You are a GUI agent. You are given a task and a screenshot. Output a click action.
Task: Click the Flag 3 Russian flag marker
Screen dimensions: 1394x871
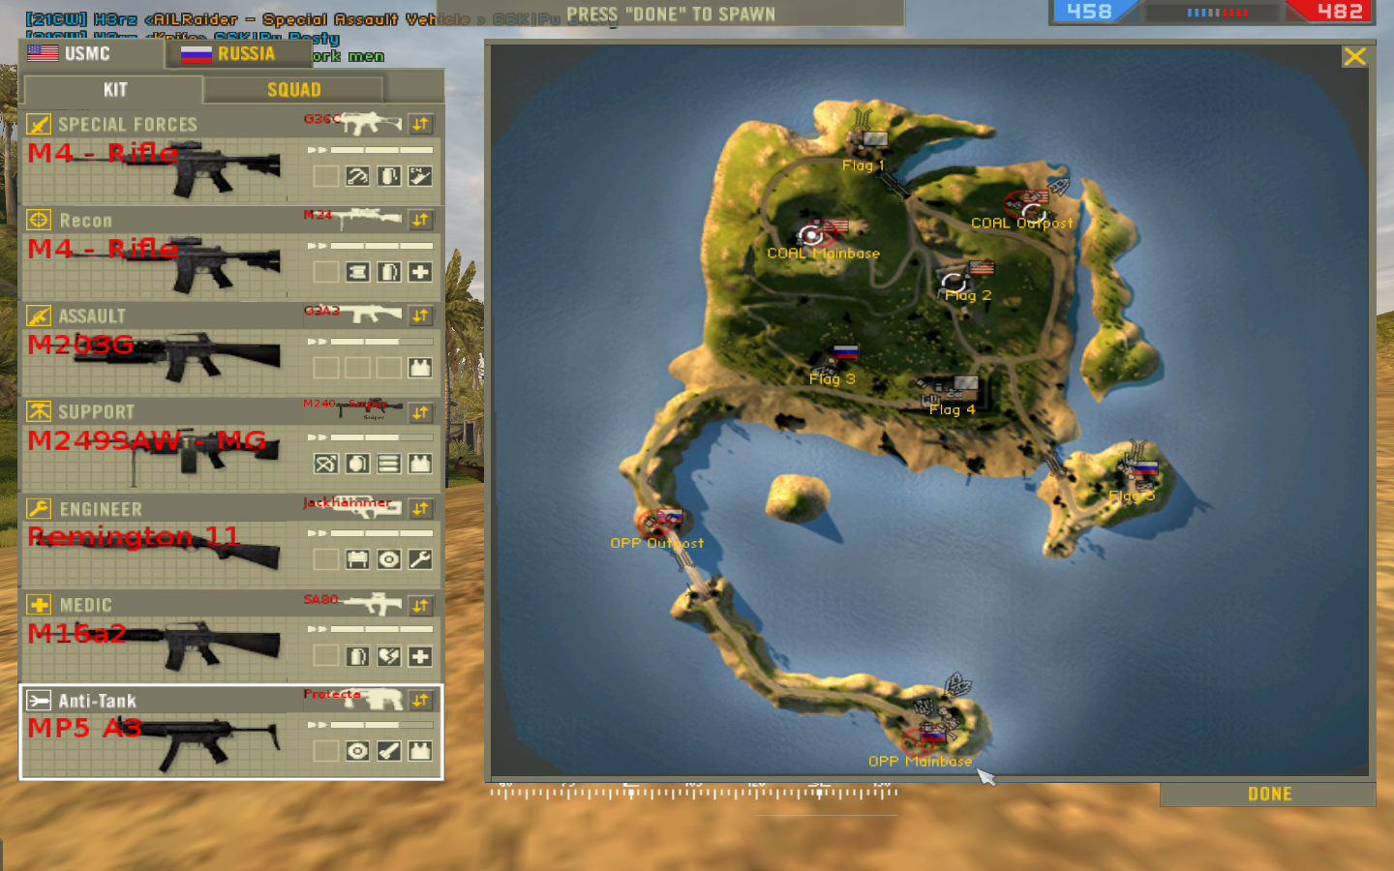846,352
